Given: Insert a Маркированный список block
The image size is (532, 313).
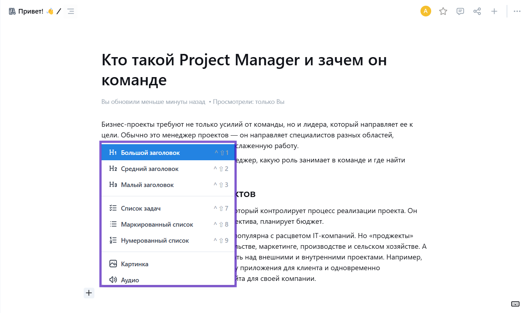Looking at the screenshot, I should [168, 224].
